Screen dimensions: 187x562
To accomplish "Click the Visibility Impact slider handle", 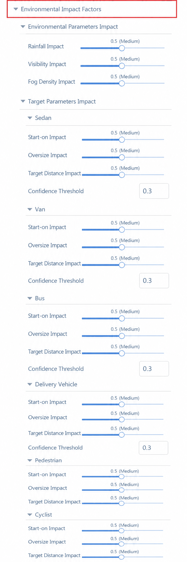I will (x=122, y=66).
